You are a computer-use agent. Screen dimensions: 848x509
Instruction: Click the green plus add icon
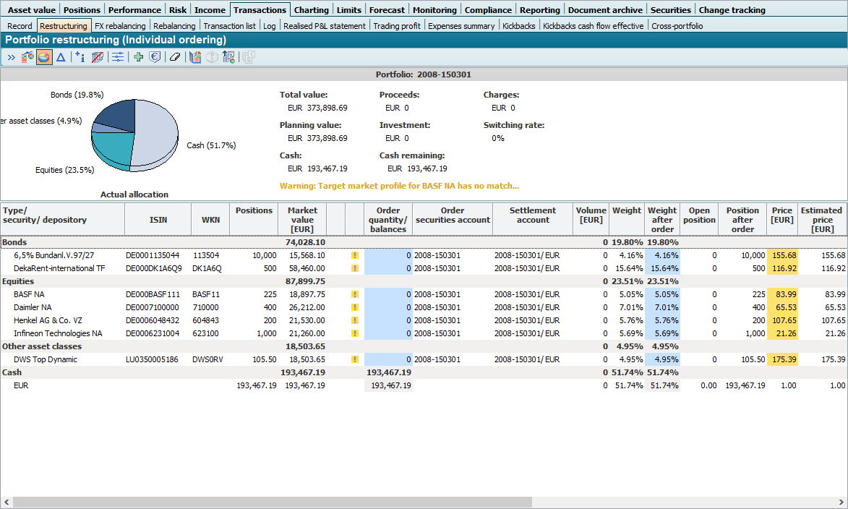click(138, 57)
